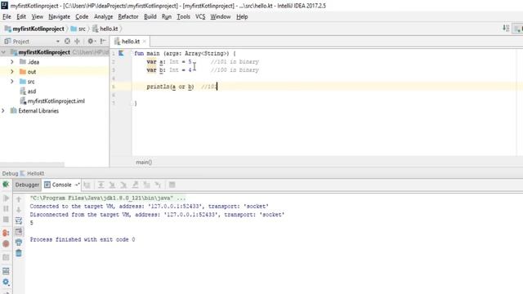
Task: Click the step into icon
Action: [x=113, y=185]
